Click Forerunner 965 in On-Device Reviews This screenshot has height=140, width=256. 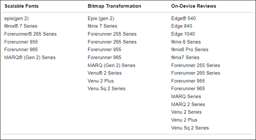(188, 89)
